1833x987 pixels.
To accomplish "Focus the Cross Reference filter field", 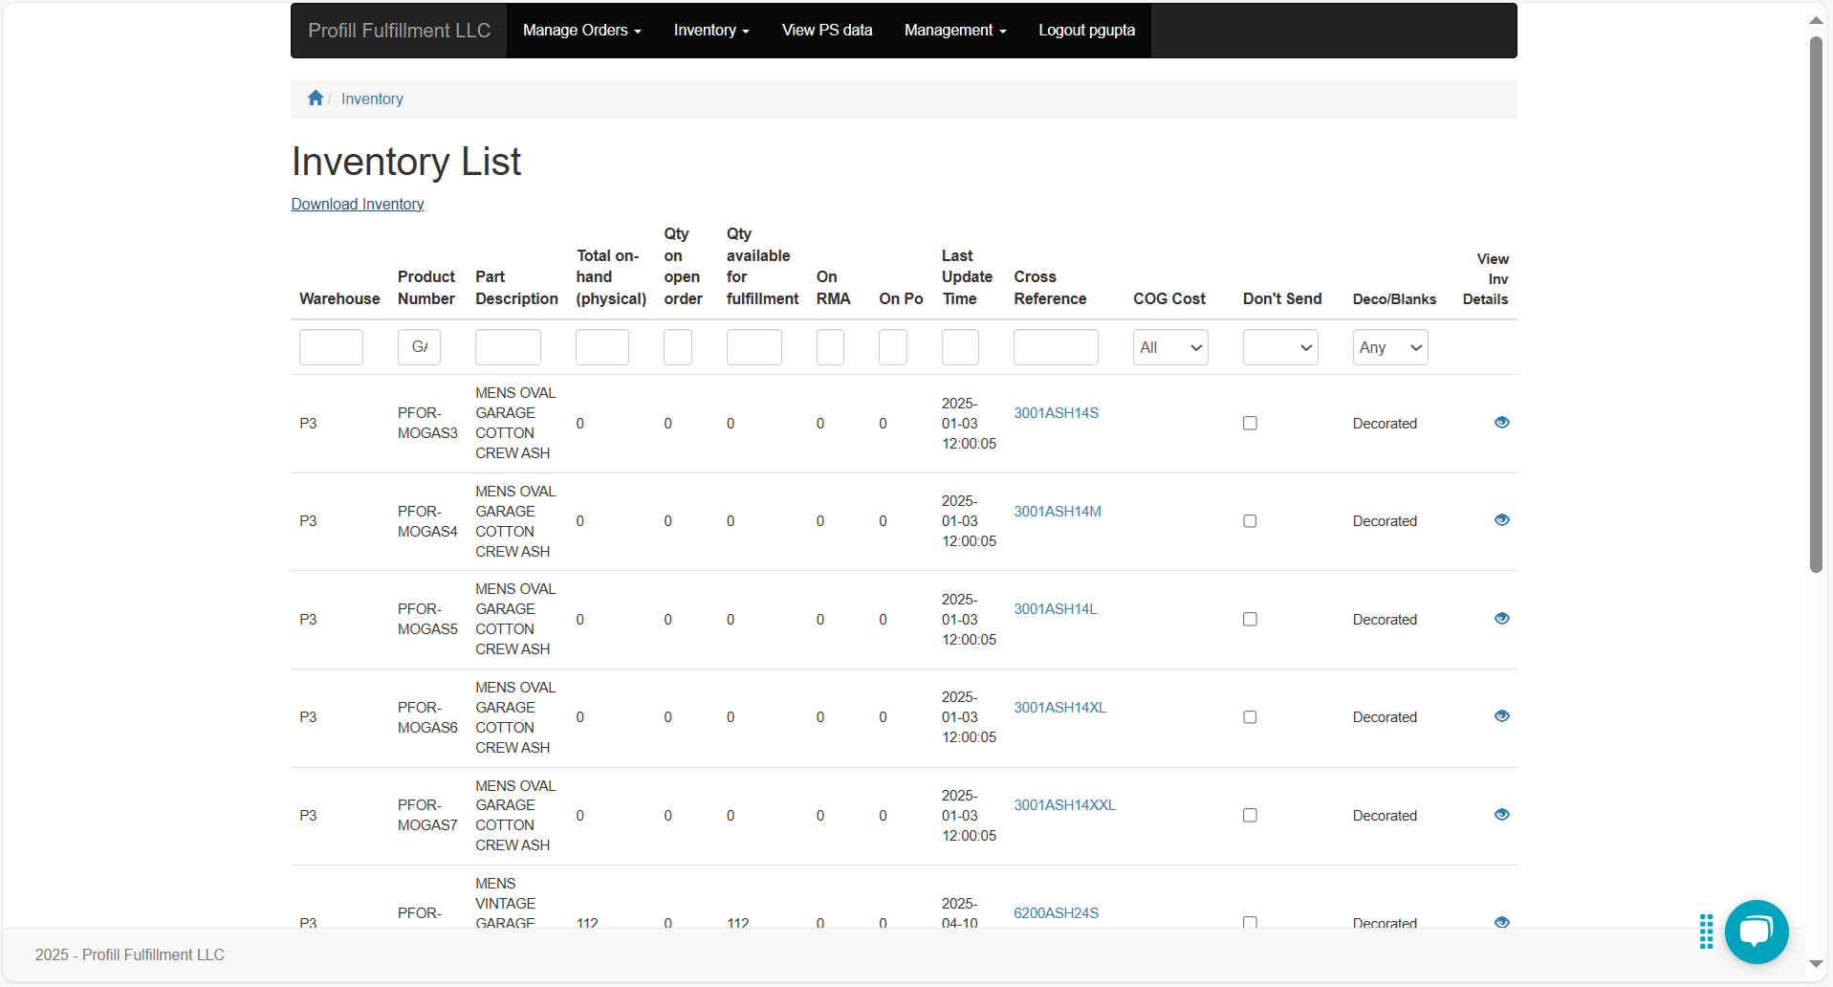I will 1056,347.
